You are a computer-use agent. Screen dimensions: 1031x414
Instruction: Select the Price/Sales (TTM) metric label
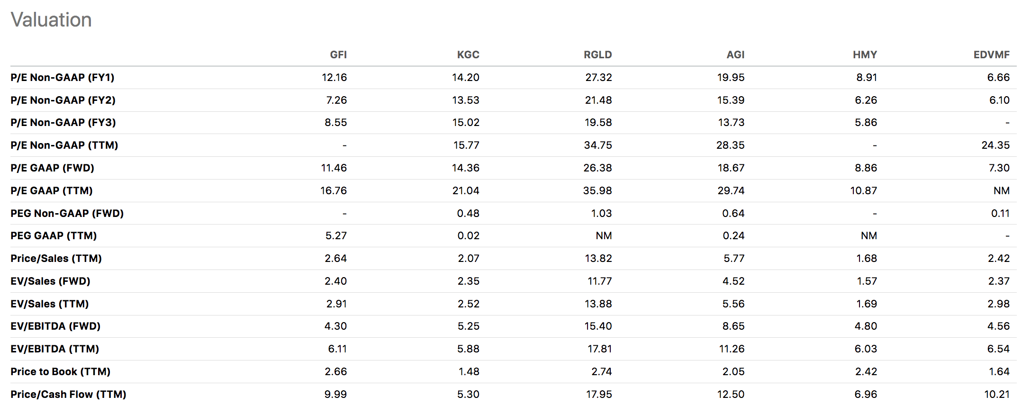(56, 259)
